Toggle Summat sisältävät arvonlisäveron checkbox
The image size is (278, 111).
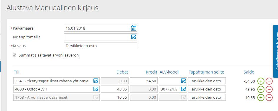[x=14, y=55]
